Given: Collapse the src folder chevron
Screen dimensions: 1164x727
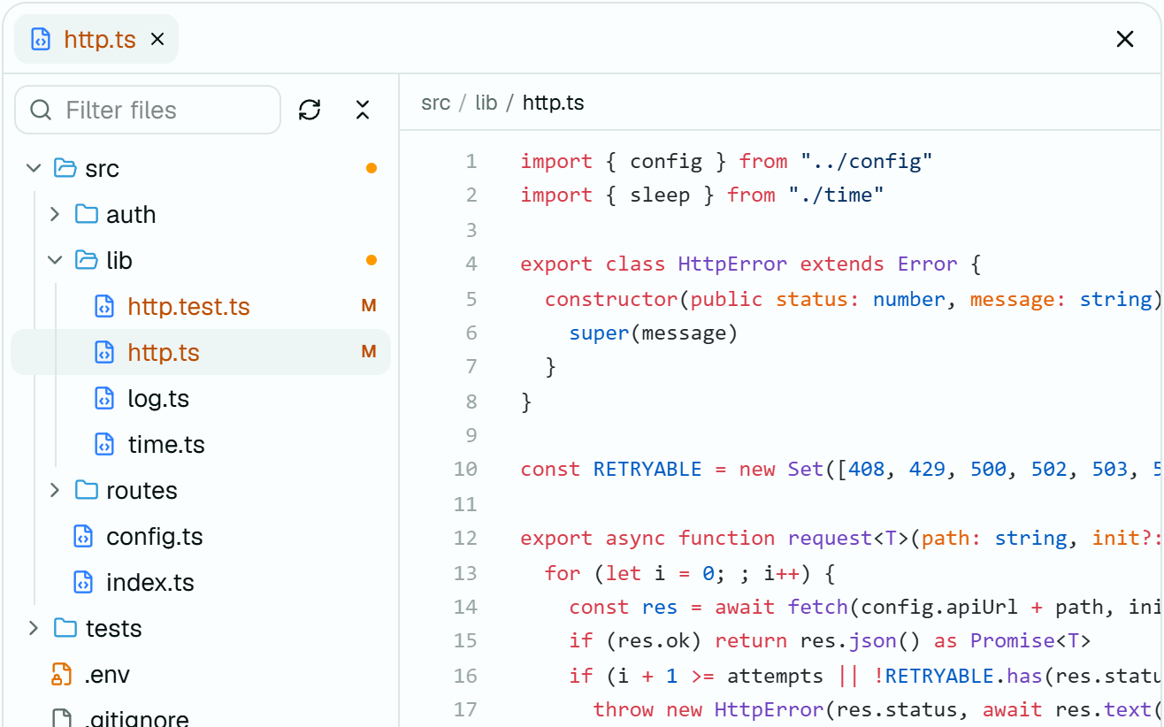Looking at the screenshot, I should tap(34, 168).
